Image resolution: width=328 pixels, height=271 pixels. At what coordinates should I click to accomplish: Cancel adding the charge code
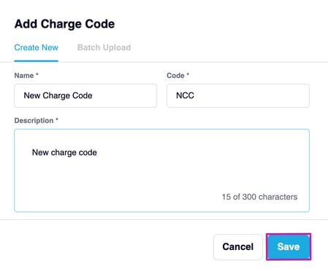point(238,247)
